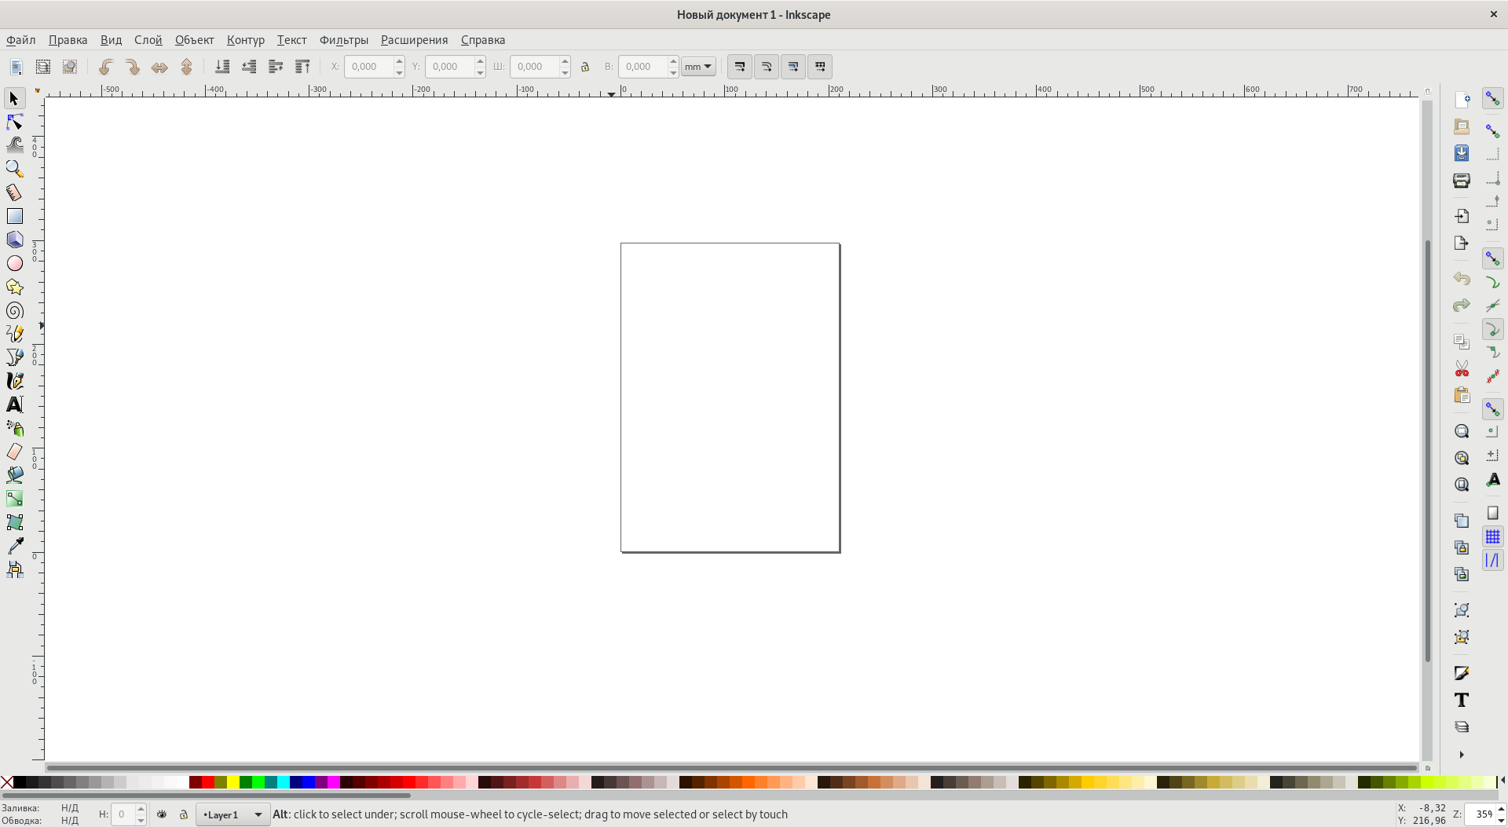Open the Layer1 layer dropdown
The width and height of the screenshot is (1508, 827).
click(232, 814)
